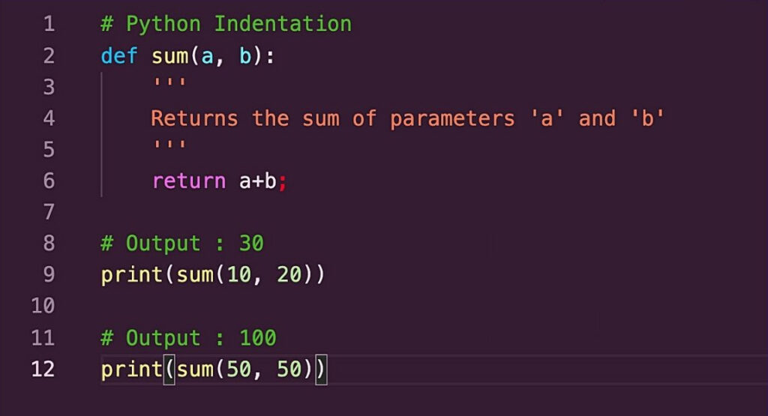Viewport: 768px width, 416px height.
Task: Click the function name 'sum' in the definition
Action: [x=169, y=55]
